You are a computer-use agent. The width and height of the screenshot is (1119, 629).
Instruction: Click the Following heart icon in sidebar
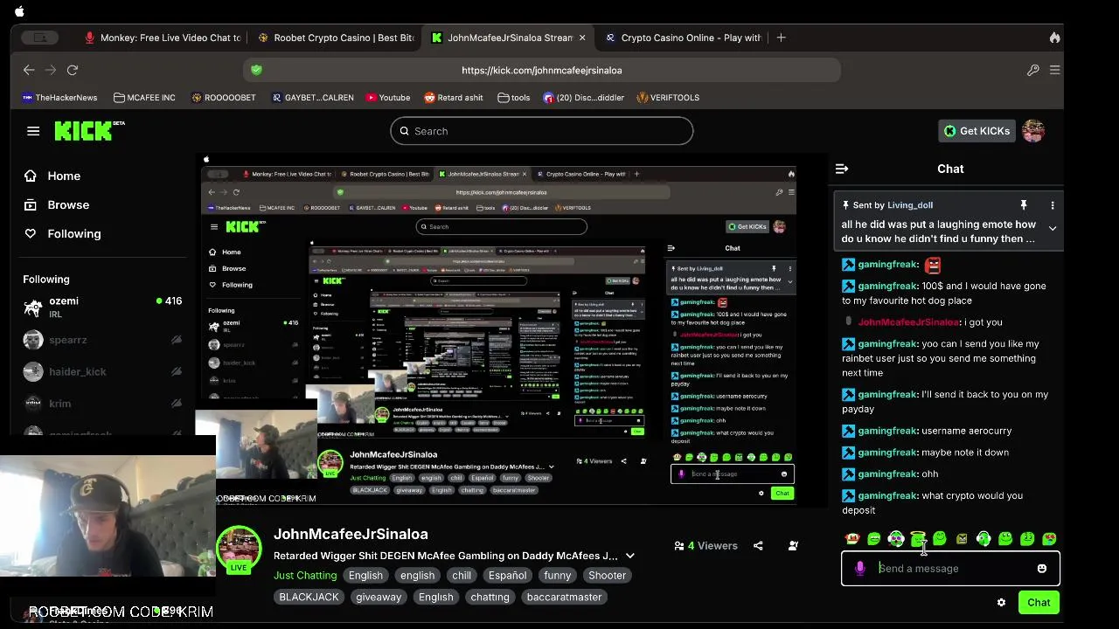[x=31, y=233]
